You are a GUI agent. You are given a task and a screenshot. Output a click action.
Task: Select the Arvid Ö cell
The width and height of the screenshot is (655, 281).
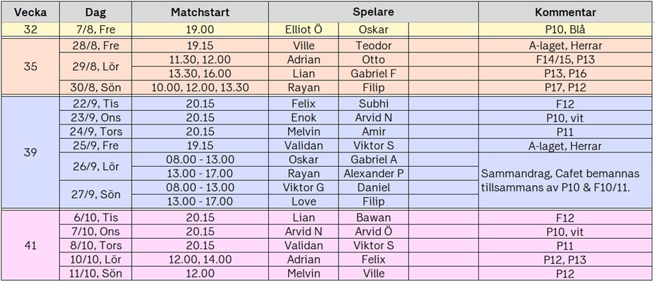[x=373, y=231]
